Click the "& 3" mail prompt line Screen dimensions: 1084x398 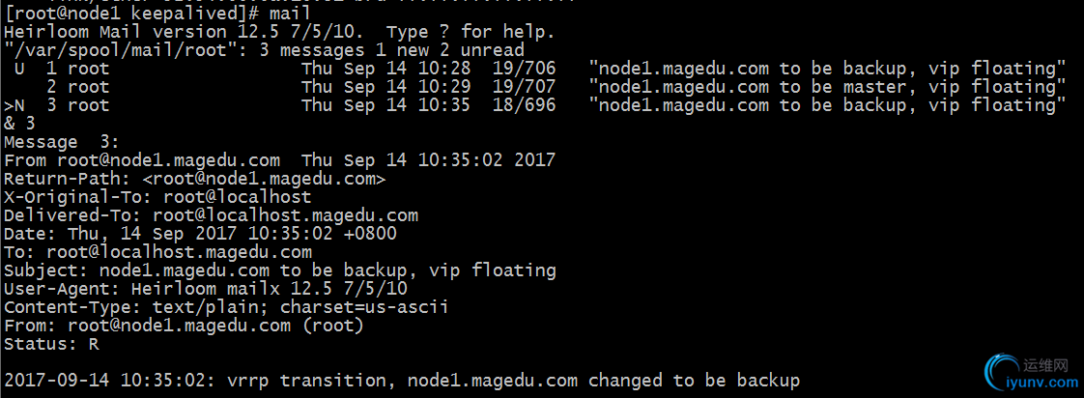point(19,124)
